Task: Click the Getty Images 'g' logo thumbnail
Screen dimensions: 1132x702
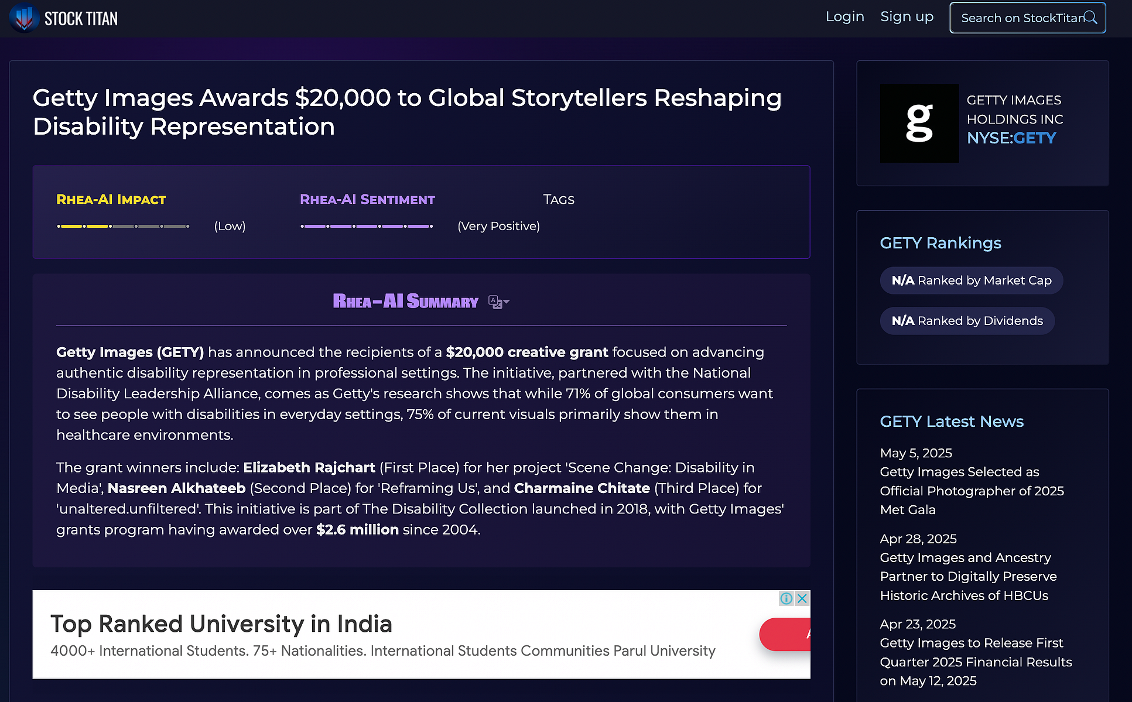Action: 919,123
